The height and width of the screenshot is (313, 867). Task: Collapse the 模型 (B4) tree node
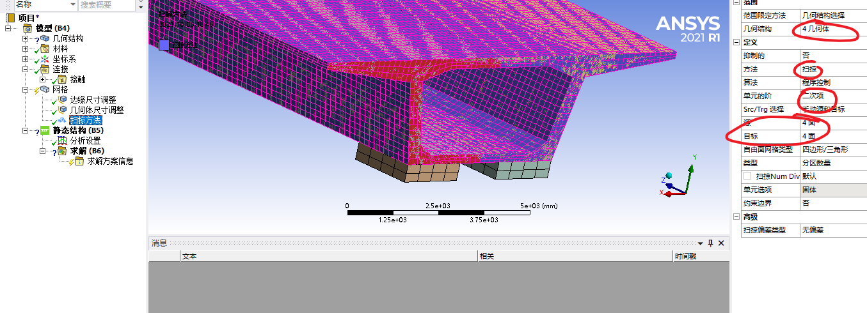click(8, 28)
